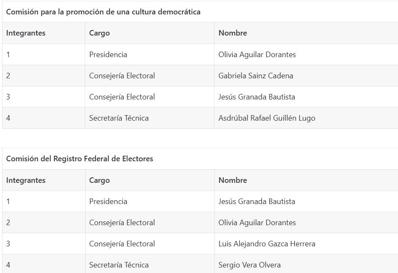Select 'Presidencia' in the second table
The image size is (398, 273).
[x=108, y=201]
